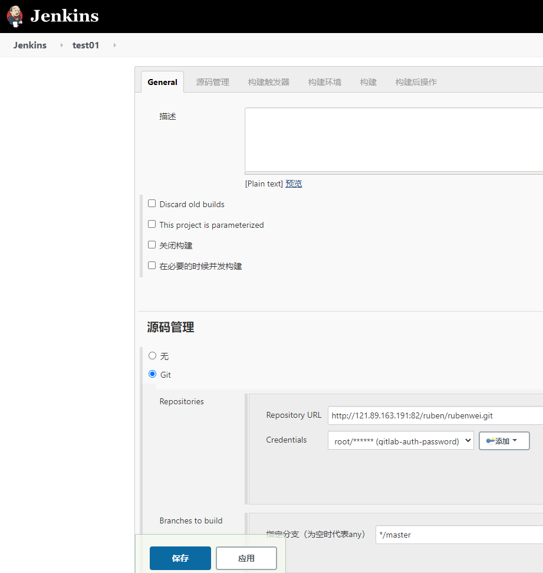The width and height of the screenshot is (543, 573).
Task: Check This project is parameterized
Action: (x=152, y=224)
